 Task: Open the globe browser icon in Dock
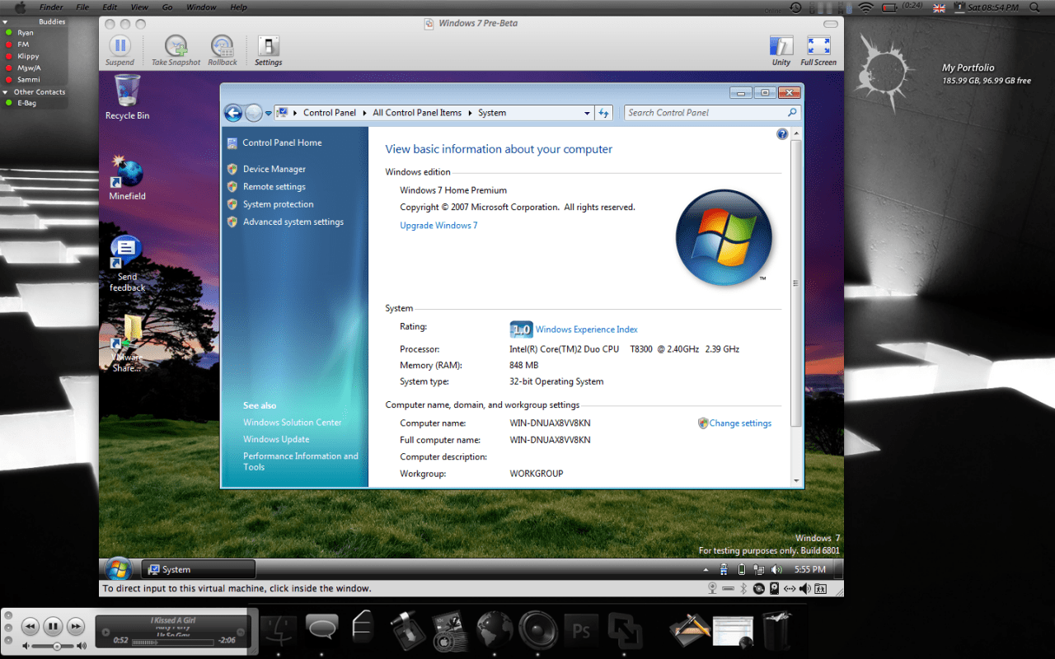click(x=495, y=631)
